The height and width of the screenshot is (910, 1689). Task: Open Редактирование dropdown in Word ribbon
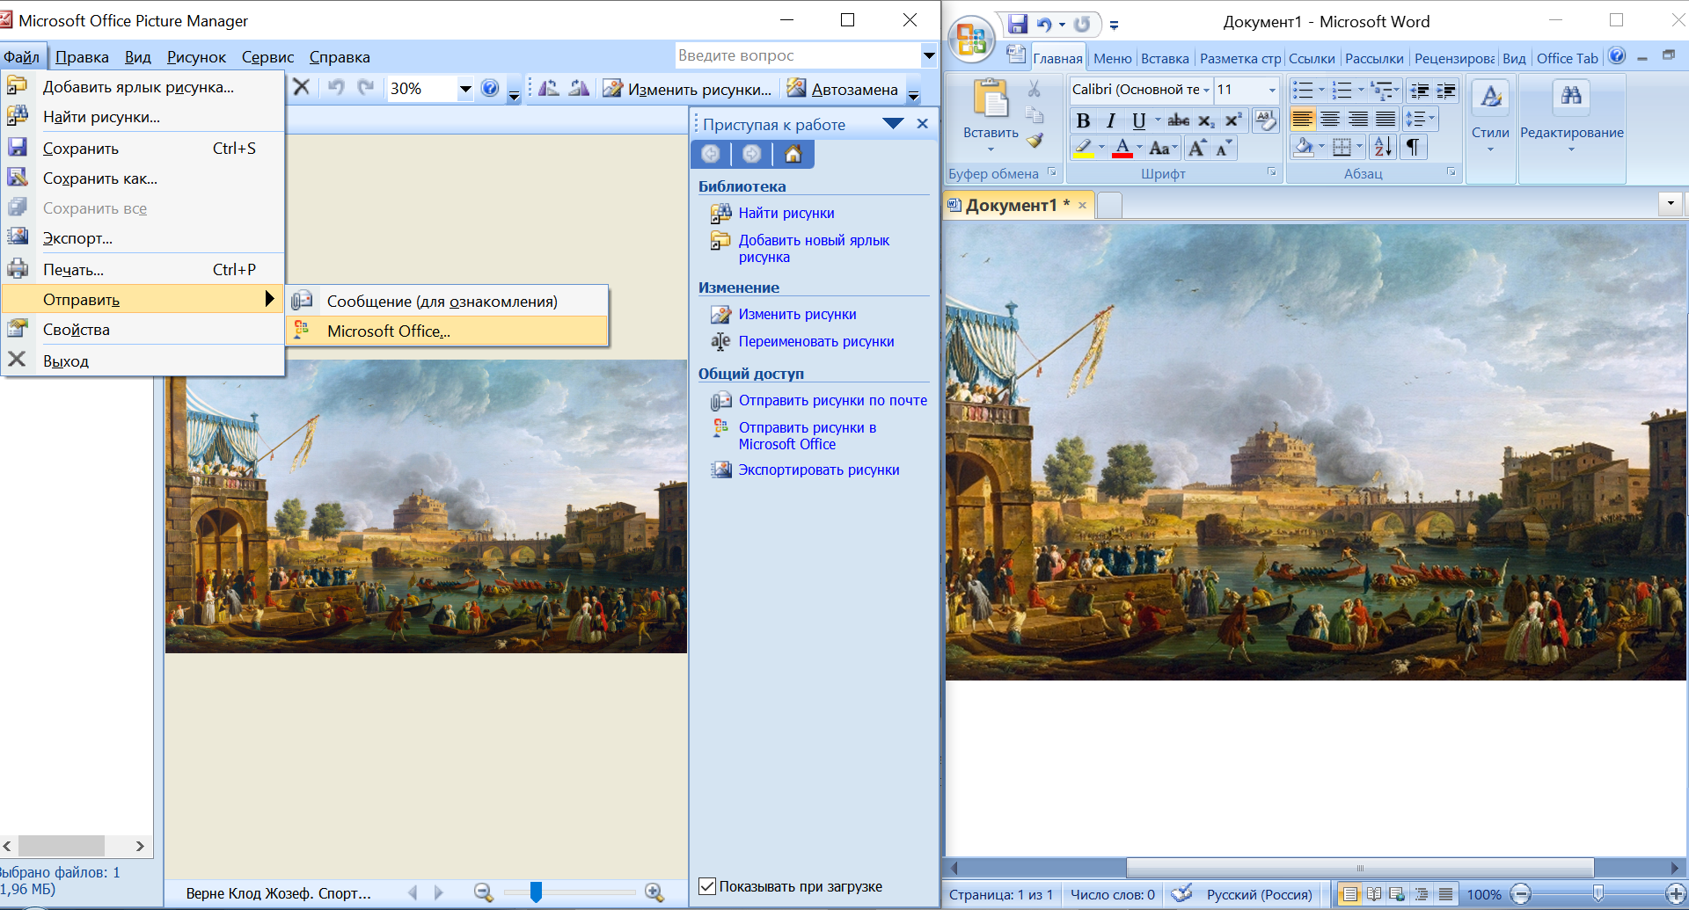1572,127
